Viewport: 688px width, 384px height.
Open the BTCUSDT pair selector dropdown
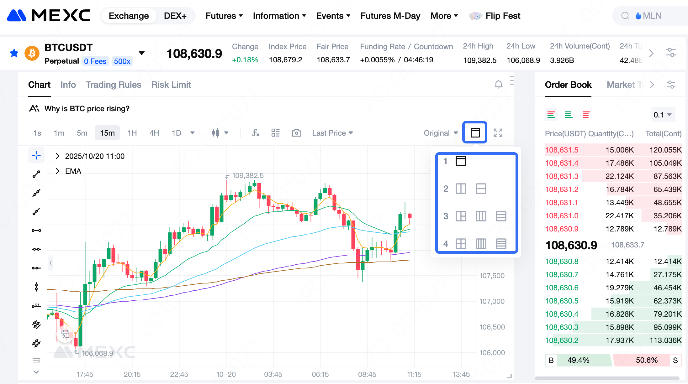[142, 53]
